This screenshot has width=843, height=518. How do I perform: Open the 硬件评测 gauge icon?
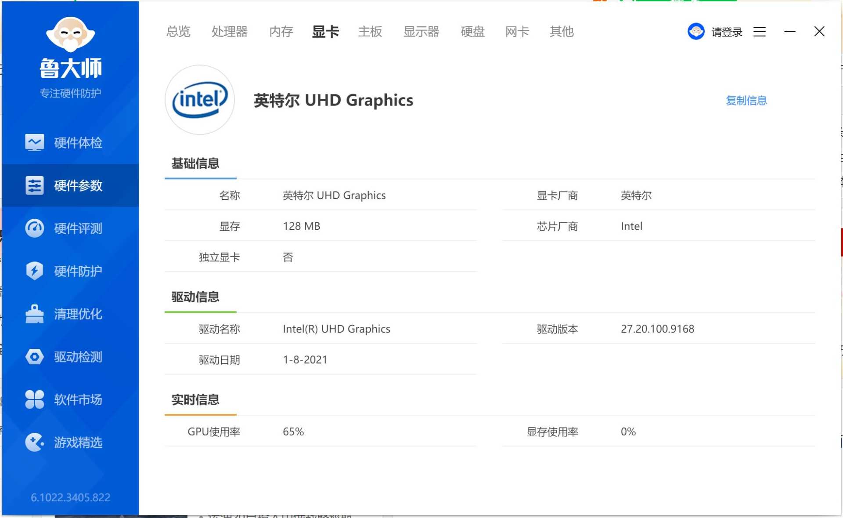click(x=34, y=228)
